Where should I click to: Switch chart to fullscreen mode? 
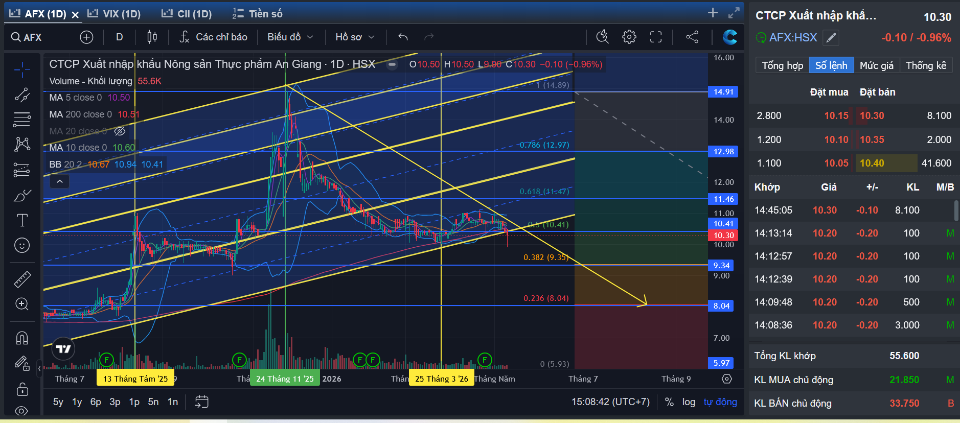tap(656, 37)
